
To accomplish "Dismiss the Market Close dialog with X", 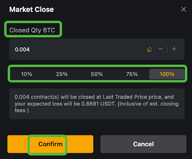I will [x=183, y=9].
